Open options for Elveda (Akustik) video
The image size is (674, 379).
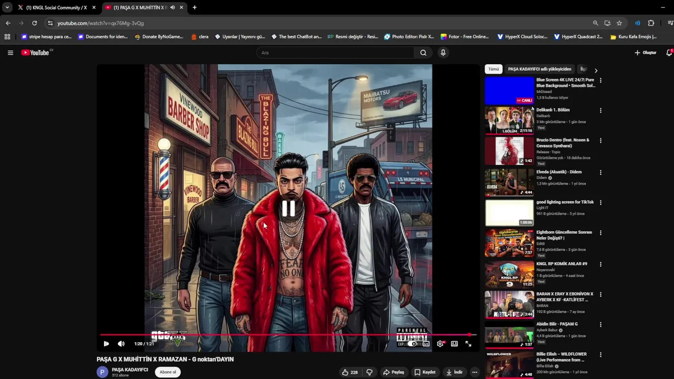tap(600, 173)
